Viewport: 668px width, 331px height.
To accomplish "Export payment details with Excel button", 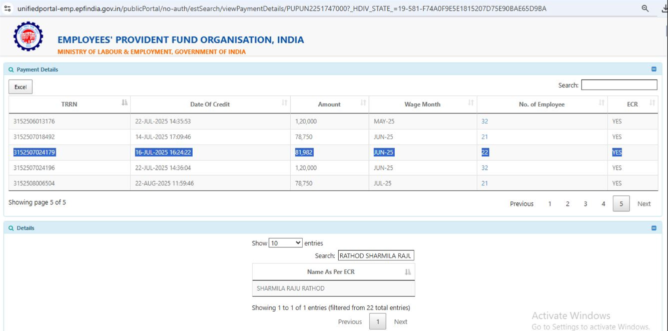I will 21,87.
